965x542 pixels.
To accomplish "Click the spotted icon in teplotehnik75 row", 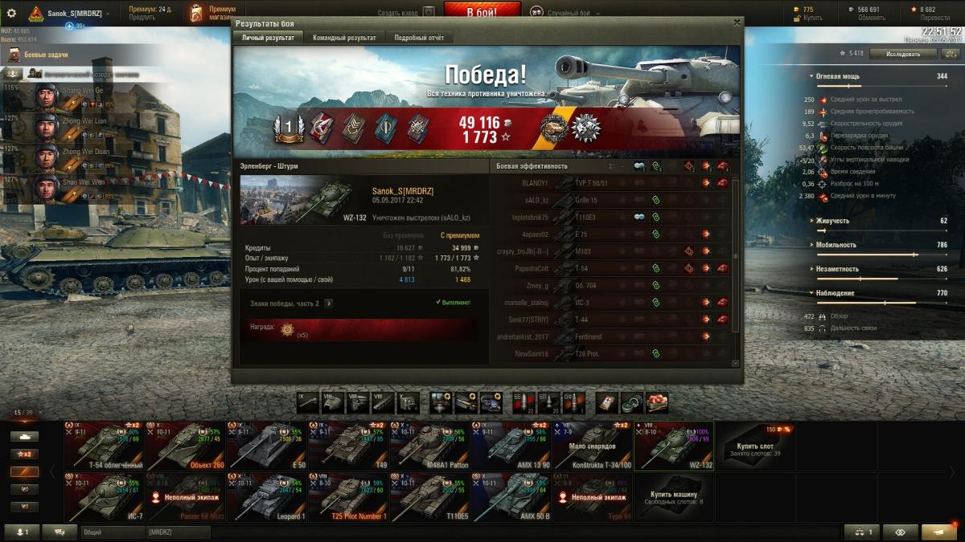I will [x=639, y=217].
